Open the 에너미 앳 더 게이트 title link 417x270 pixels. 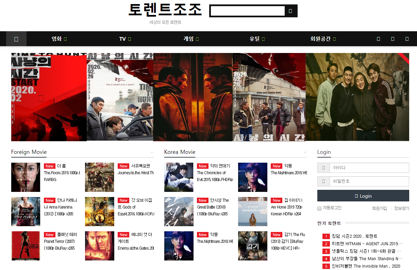(x=136, y=241)
